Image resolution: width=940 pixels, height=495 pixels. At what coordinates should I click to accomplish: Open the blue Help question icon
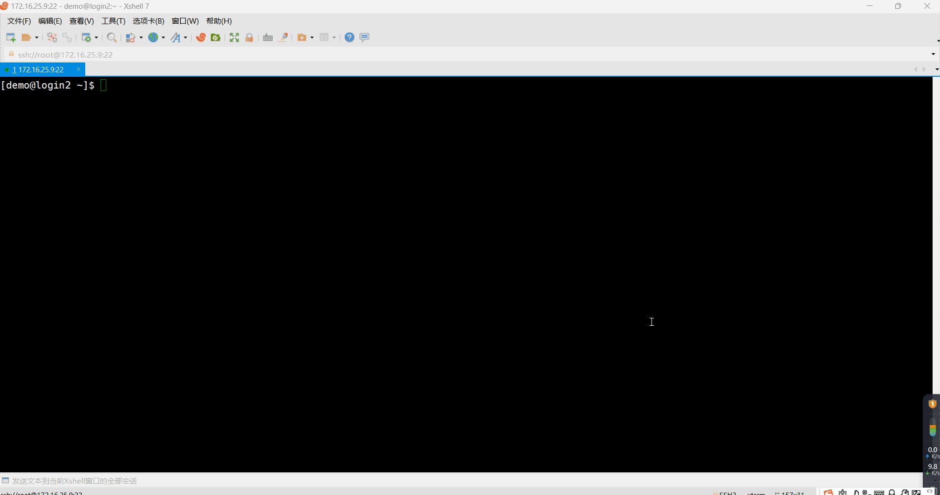pyautogui.click(x=350, y=37)
